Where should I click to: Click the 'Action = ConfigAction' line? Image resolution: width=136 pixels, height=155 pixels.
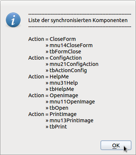click(x=55, y=58)
